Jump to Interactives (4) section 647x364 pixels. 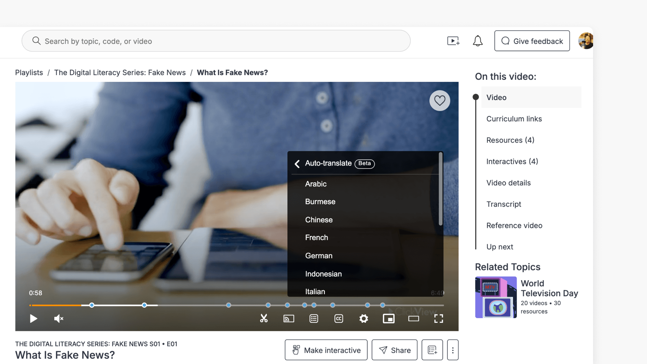(512, 161)
